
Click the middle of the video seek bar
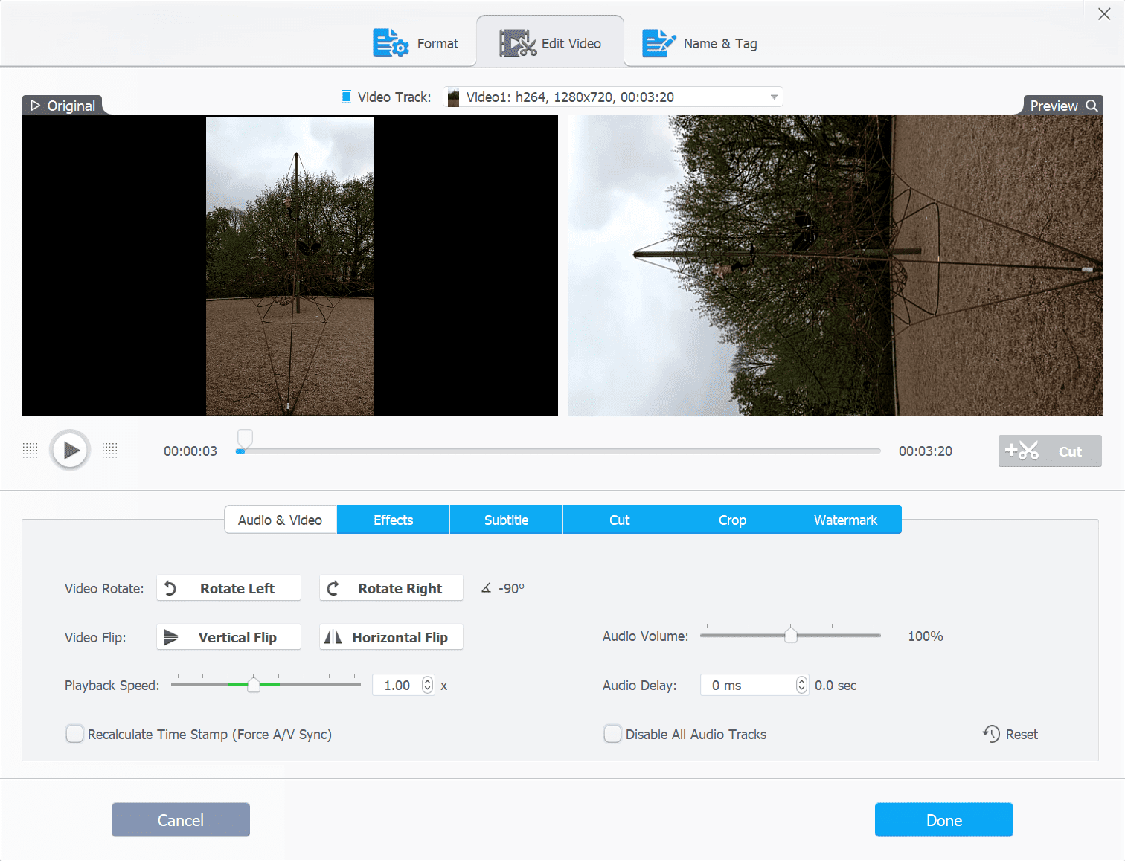coord(558,451)
